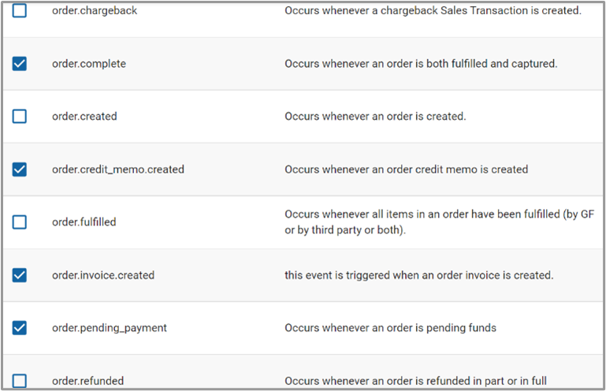Deselect the order.pending_payment checkbox
This screenshot has width=606, height=391.
tap(20, 327)
